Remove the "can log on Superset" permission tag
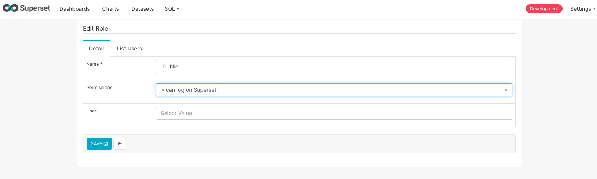The image size is (597, 179). coord(163,90)
